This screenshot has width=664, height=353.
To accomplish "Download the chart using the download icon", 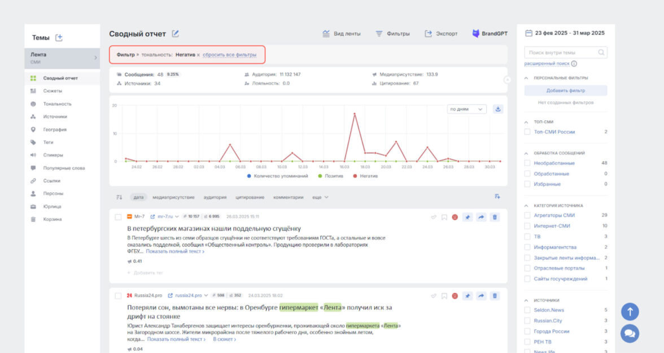I will (497, 109).
